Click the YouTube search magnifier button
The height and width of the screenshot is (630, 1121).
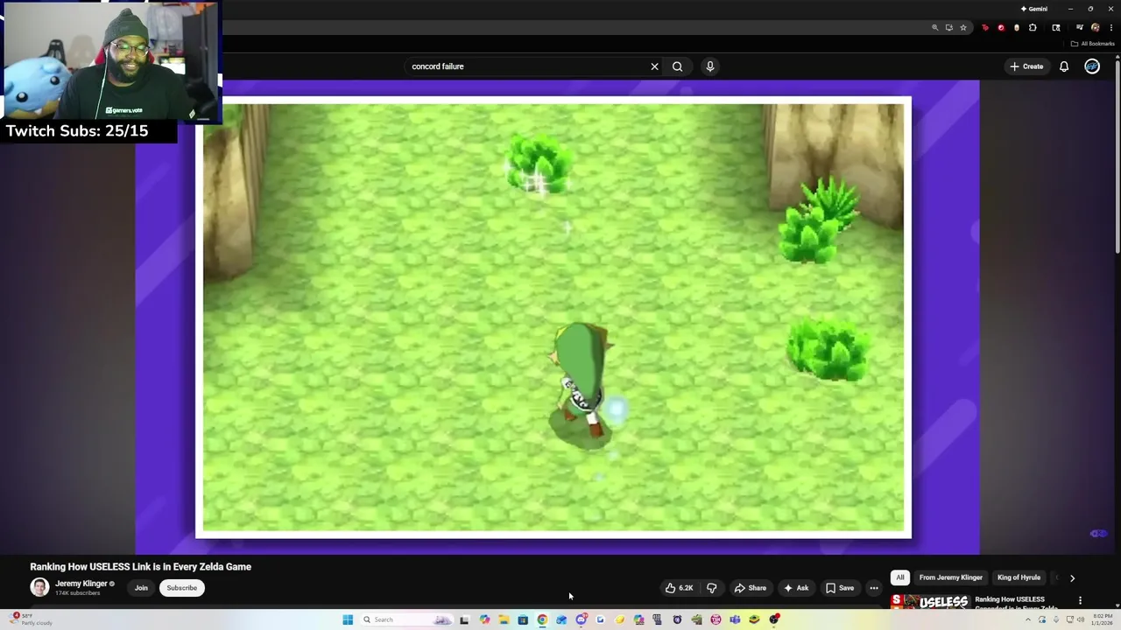(677, 66)
